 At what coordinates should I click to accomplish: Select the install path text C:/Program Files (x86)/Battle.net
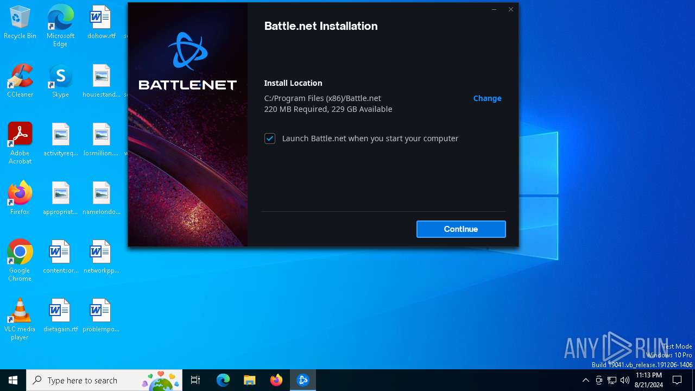pos(323,98)
